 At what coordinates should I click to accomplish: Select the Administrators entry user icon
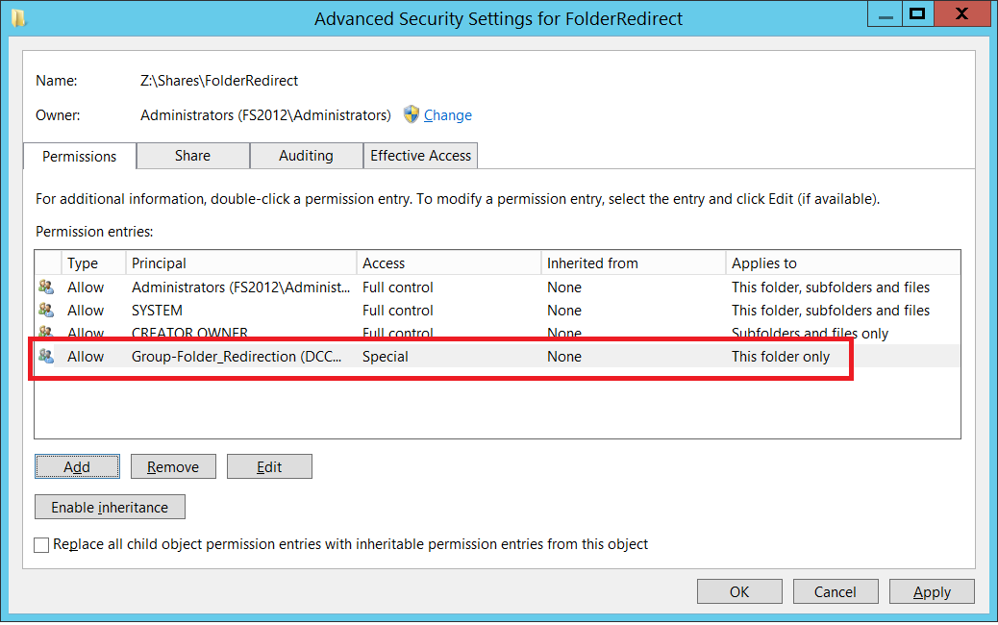coord(46,287)
